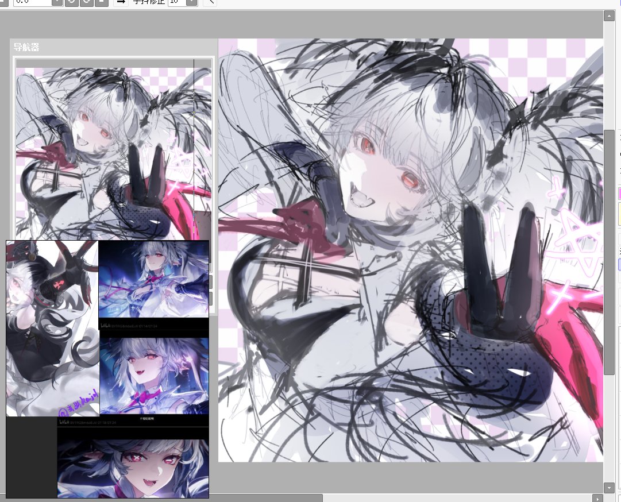This screenshot has width=621, height=502.
Task: Open the stabilizer value dropdown showing 10
Action: (x=192, y=2)
